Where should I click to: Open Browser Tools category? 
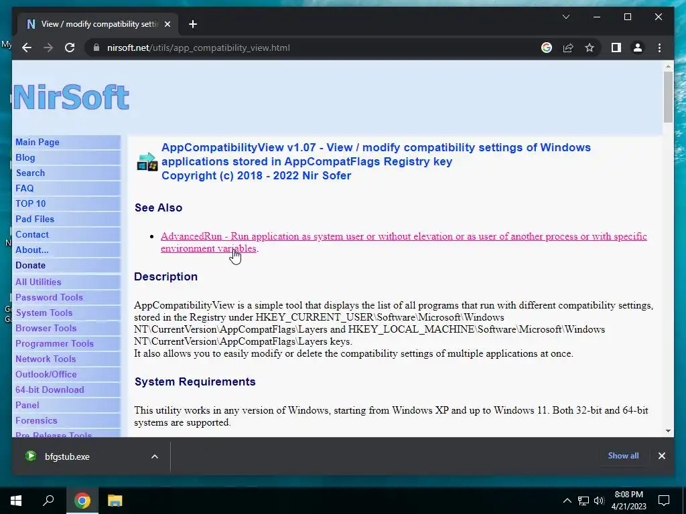[46, 328]
